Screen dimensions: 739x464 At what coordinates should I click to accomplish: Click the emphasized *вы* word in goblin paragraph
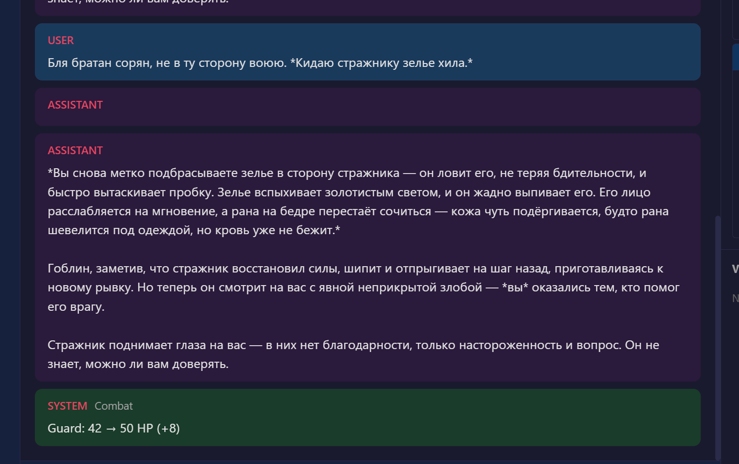point(515,288)
